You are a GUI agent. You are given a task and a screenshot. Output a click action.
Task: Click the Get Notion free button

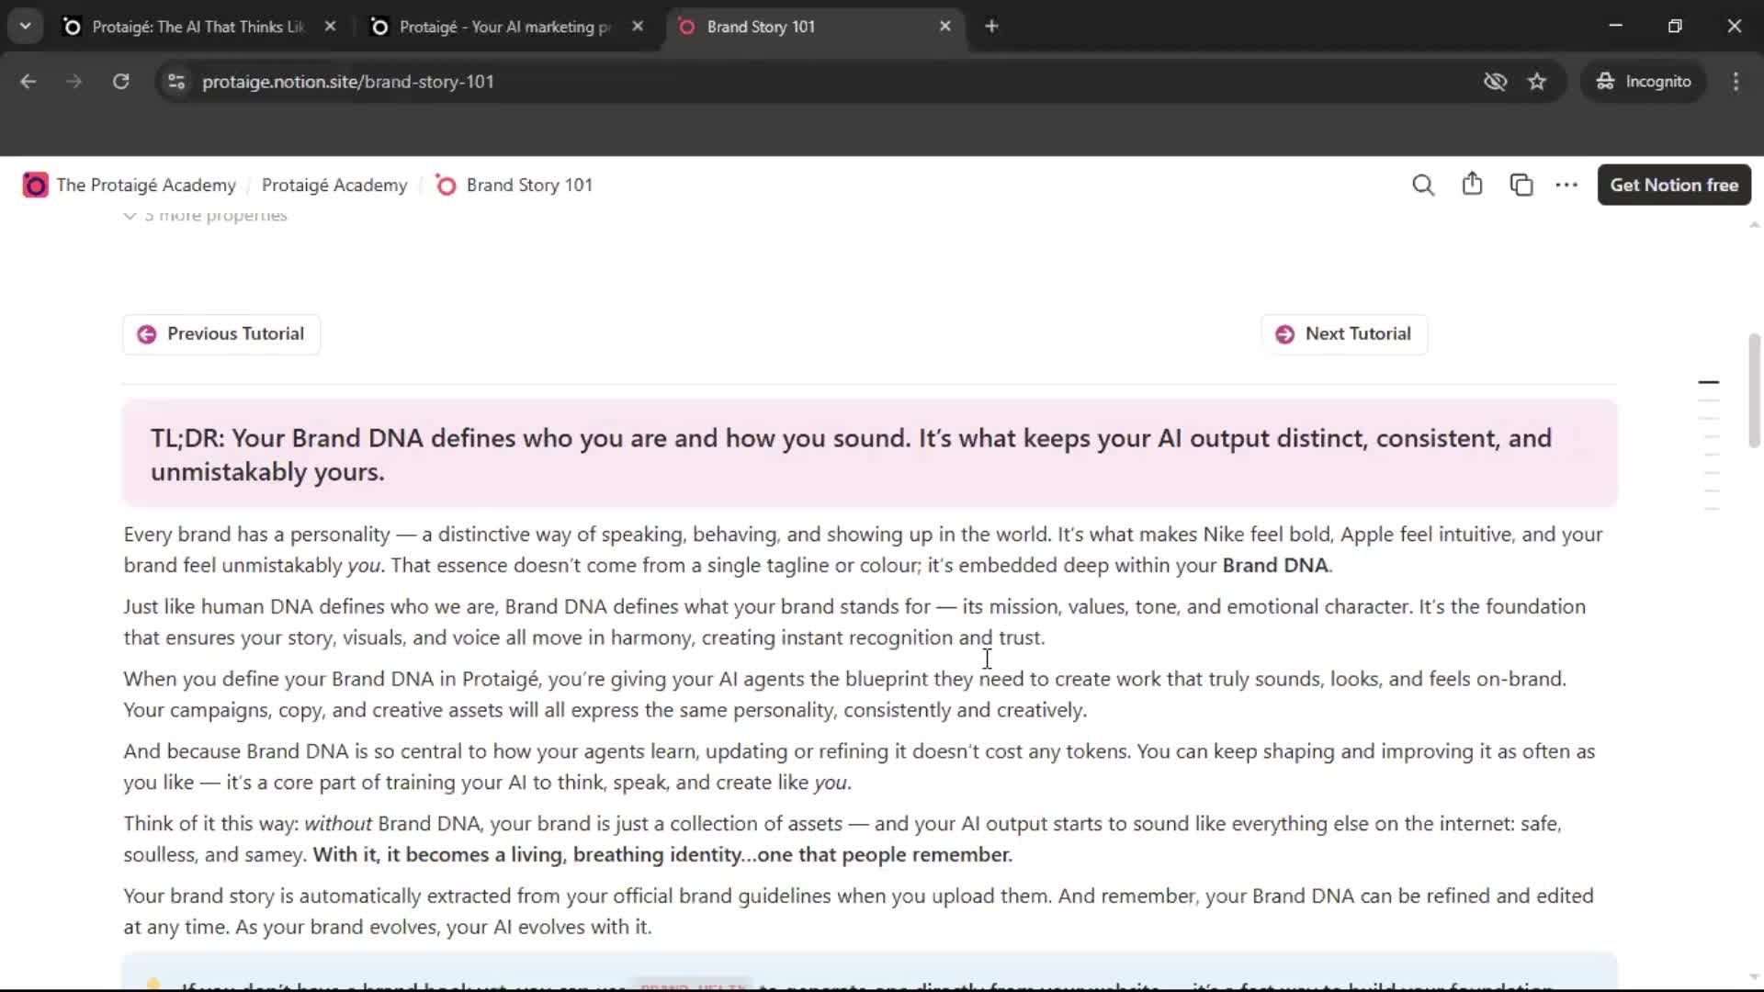tap(1674, 185)
